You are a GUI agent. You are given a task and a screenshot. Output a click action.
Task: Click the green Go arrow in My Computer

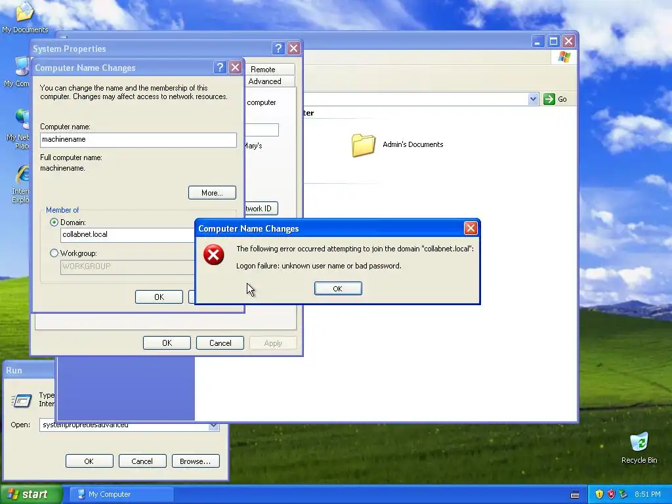click(549, 99)
